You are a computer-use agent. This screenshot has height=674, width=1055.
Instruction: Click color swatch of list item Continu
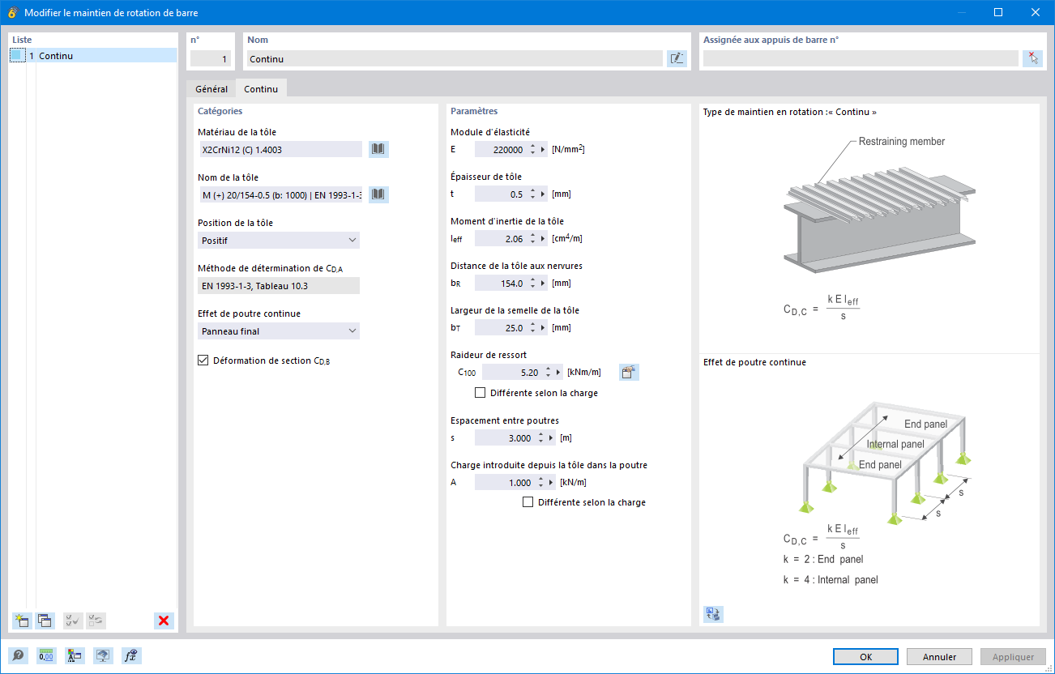(18, 56)
